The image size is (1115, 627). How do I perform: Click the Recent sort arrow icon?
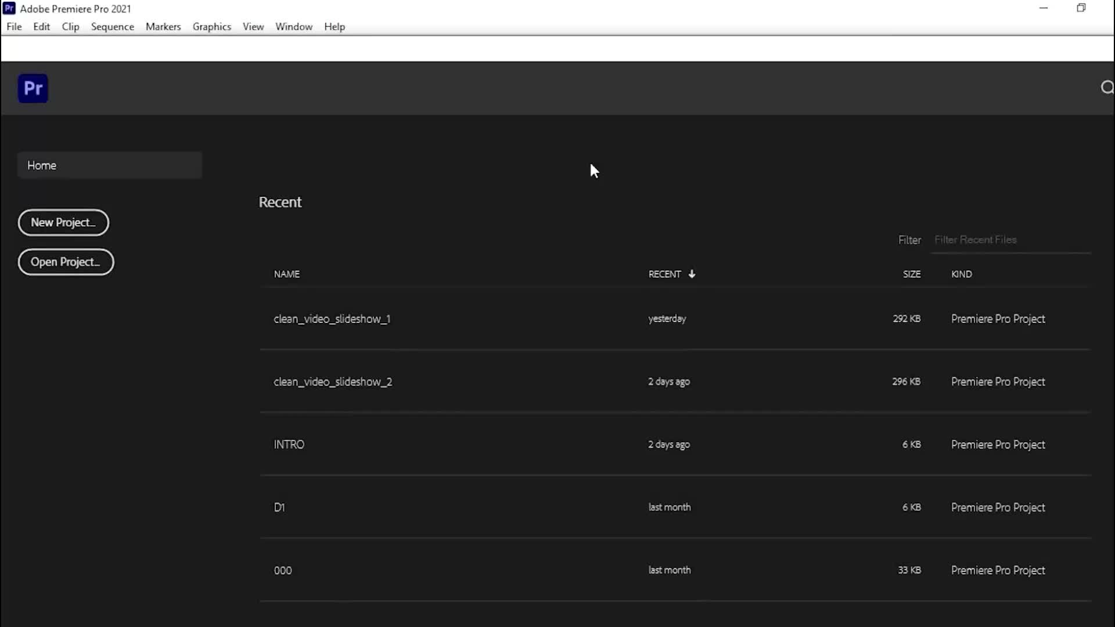(x=692, y=274)
